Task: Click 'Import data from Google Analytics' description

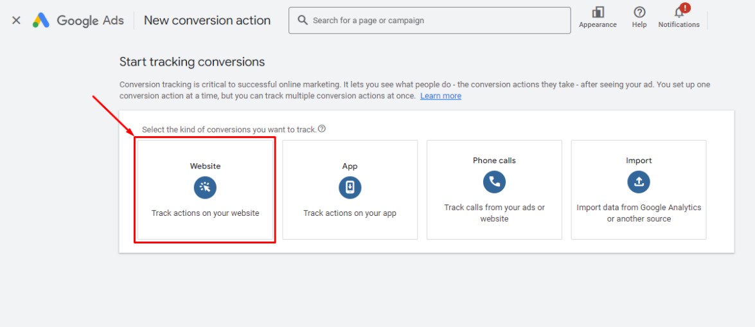Action: [639, 213]
